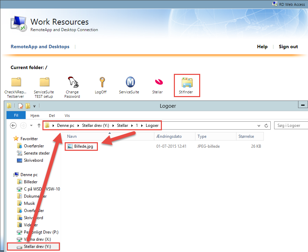
Task: Click the Work Resources computer logo
Action: coord(18,24)
